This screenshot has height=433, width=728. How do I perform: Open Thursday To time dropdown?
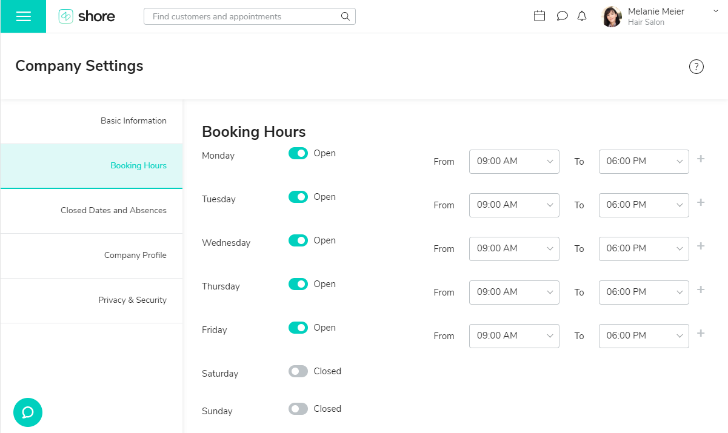click(644, 293)
